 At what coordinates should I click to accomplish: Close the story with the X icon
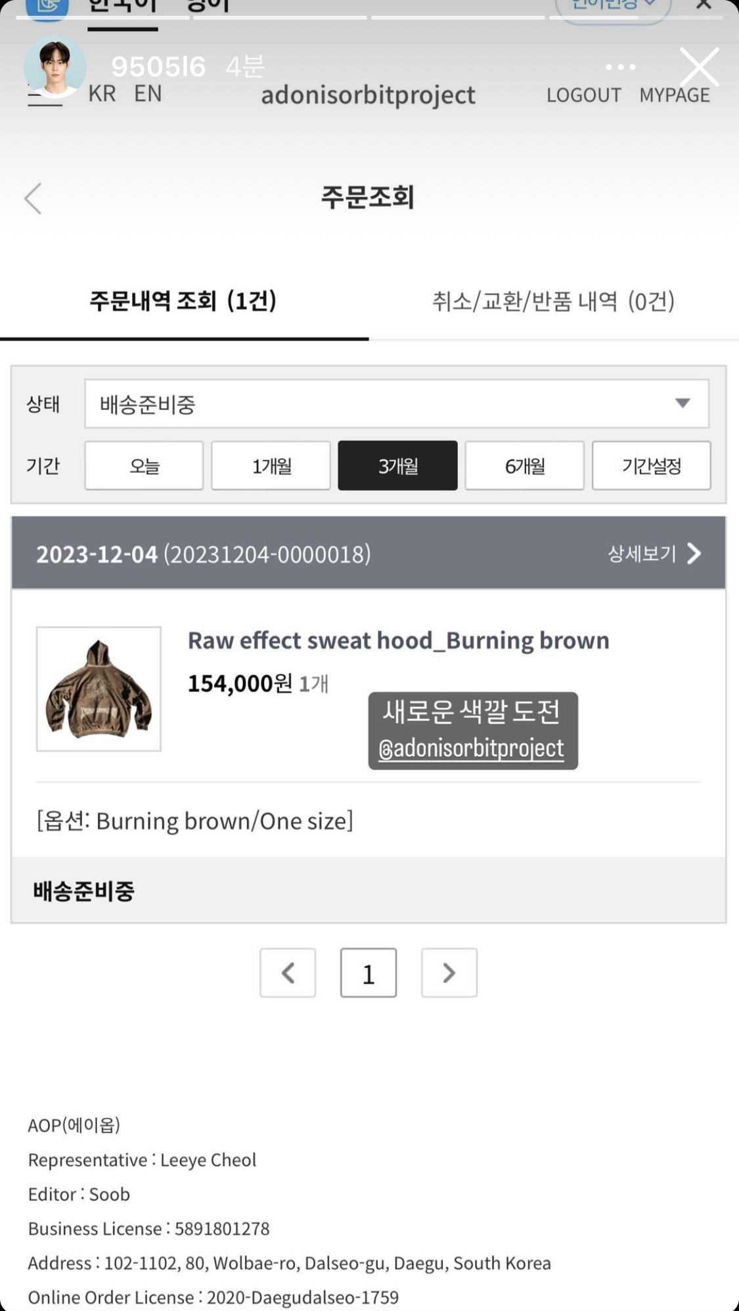tap(699, 67)
